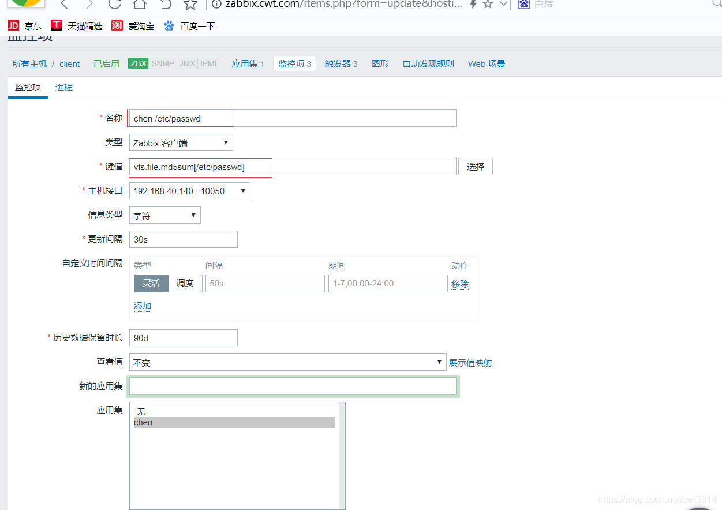The width and height of the screenshot is (722, 510).
Task: Click the lightning speed-mode icon in address bar
Action: (x=473, y=5)
